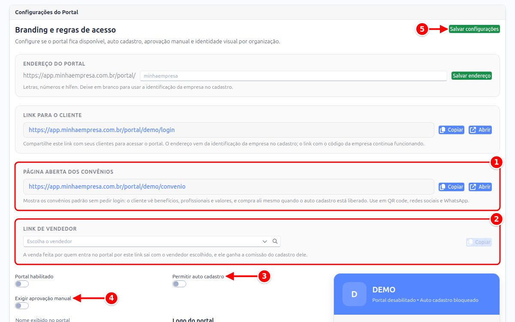Click the search magnifier in vendedor field

tap(275, 241)
